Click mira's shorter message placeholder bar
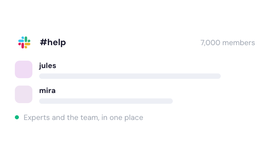 point(106,101)
